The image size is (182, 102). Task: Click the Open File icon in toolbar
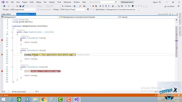pyautogui.click(x=17, y=6)
